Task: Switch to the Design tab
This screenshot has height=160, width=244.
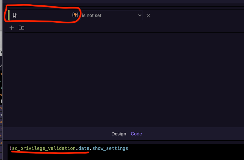Action: click(x=119, y=134)
